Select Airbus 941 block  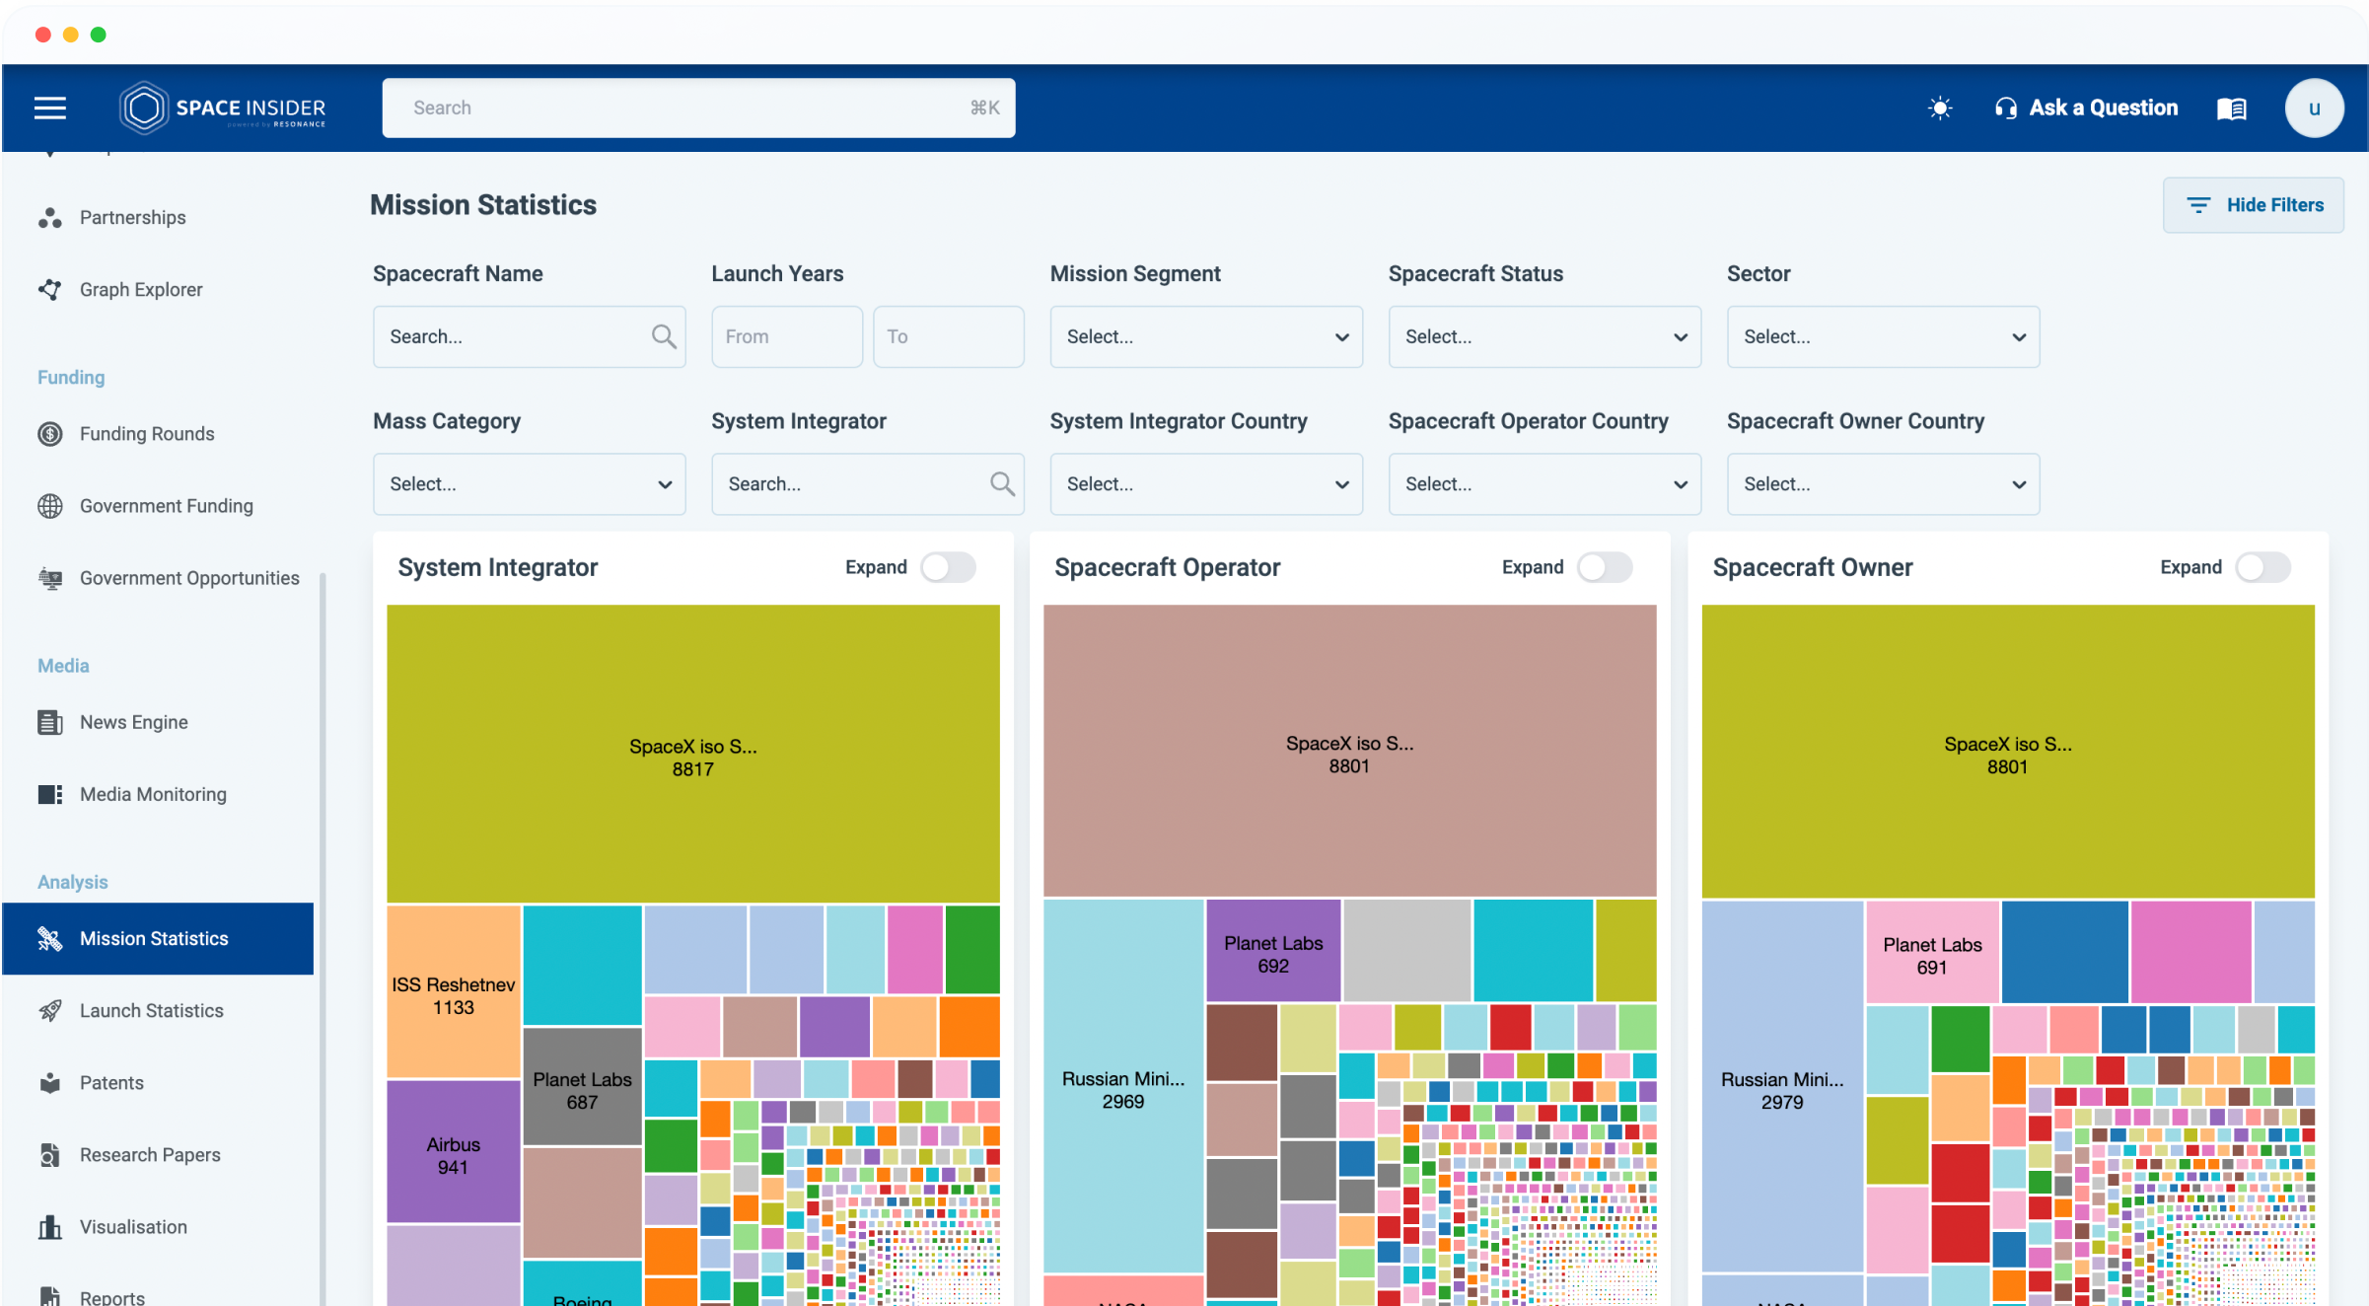pyautogui.click(x=454, y=1151)
